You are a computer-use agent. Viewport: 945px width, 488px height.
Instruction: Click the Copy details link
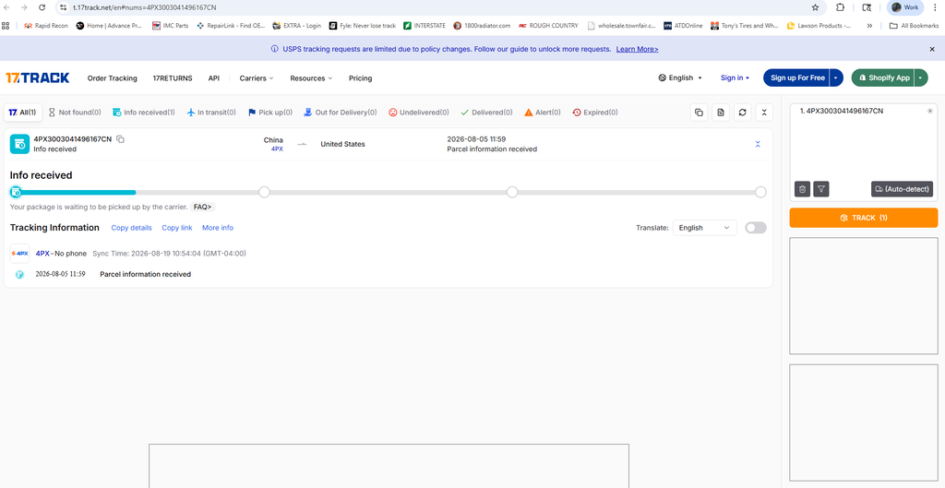click(131, 228)
